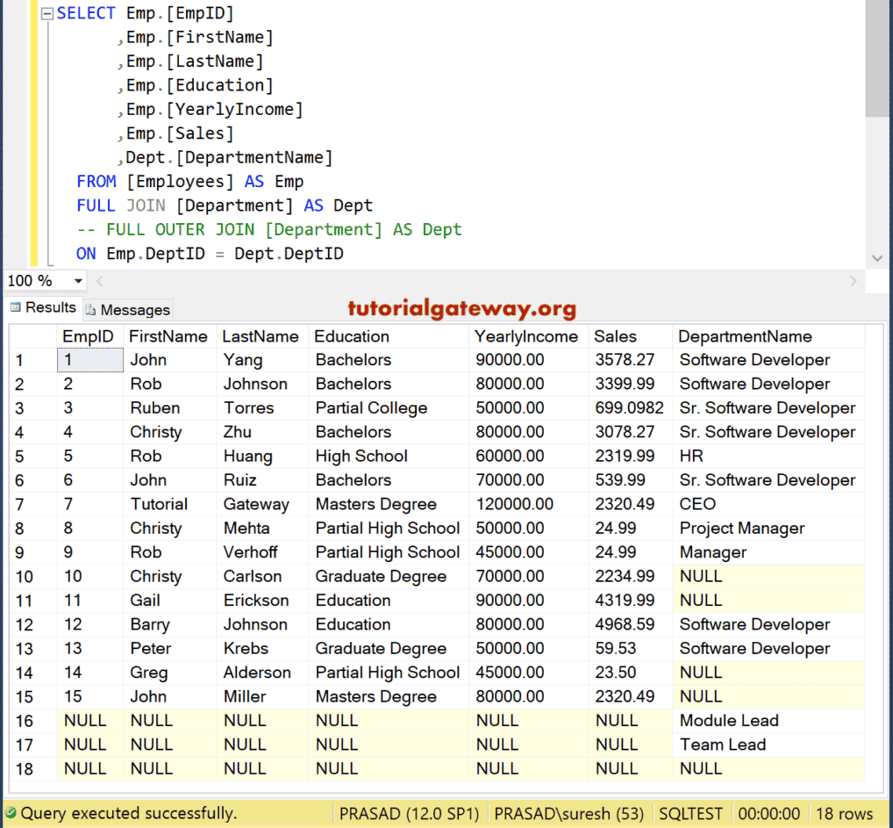
Task: Switch to the Messages tab
Action: coord(134,310)
